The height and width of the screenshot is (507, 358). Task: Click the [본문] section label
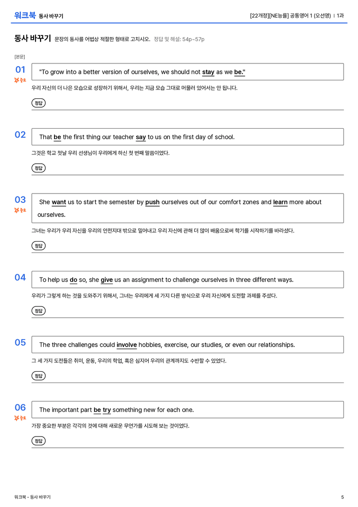click(20, 57)
